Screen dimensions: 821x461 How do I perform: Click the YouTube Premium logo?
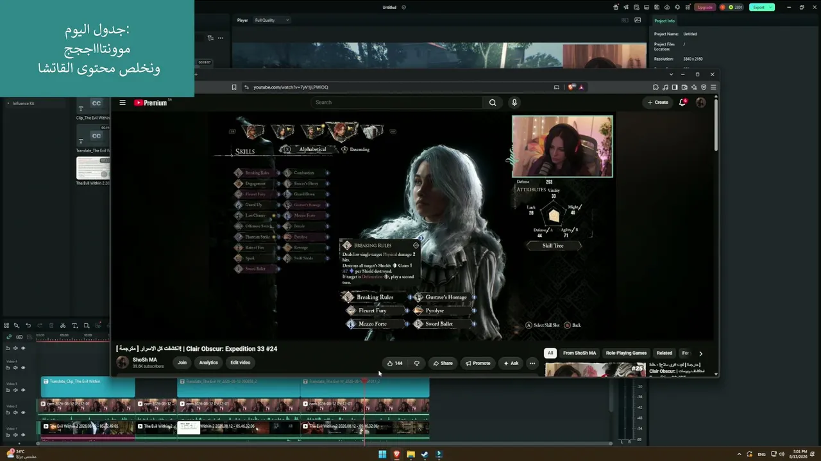(x=151, y=102)
